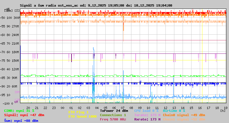This screenshot has height=123, width=229.
Task: Click the '-50' dBm y-axis label
Action: pos(3,18)
